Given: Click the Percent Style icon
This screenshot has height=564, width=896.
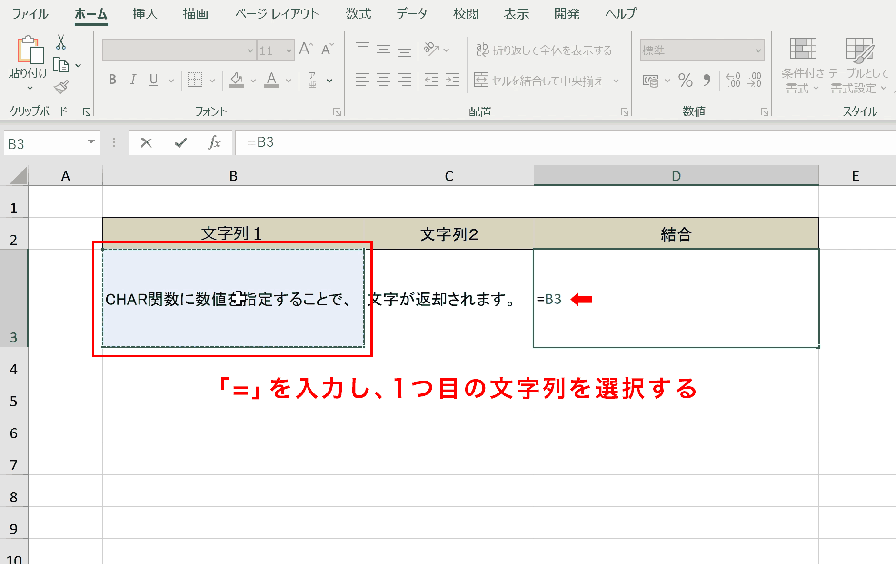Looking at the screenshot, I should (x=686, y=80).
